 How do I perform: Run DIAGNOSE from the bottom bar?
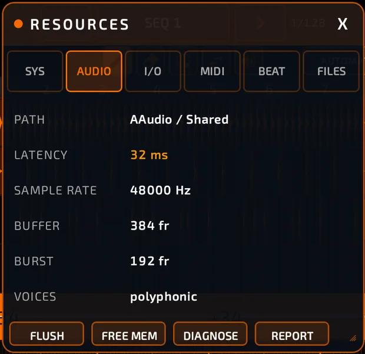tap(210, 334)
